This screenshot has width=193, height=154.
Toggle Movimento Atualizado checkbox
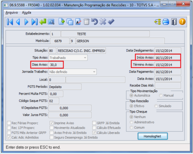[52, 128]
